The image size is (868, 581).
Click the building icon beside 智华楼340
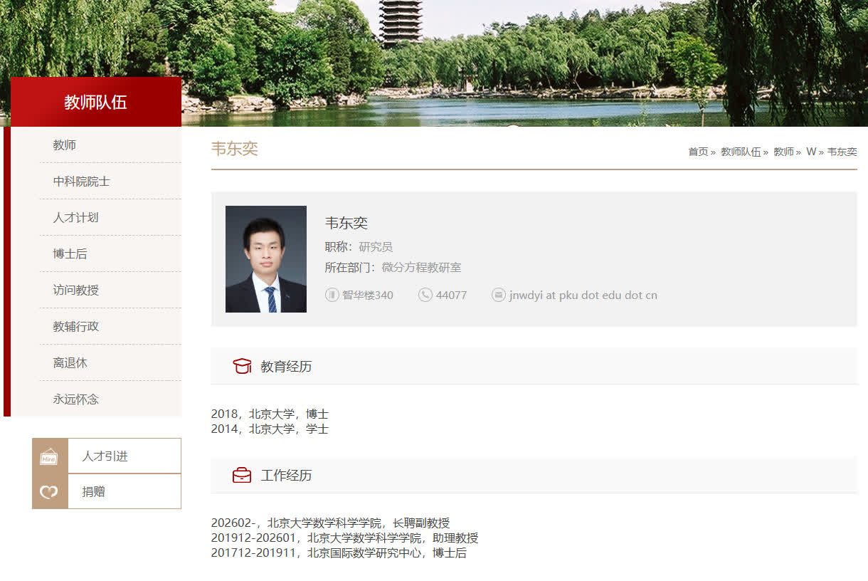click(x=332, y=295)
